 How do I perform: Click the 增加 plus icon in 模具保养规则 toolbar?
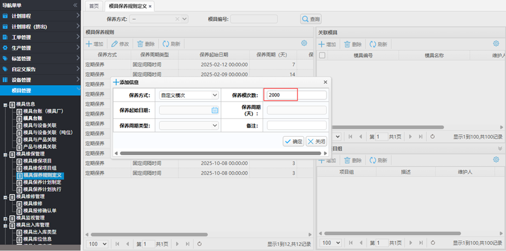pyautogui.click(x=89, y=44)
